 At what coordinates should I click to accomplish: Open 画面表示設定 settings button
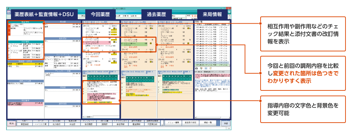(189, 122)
